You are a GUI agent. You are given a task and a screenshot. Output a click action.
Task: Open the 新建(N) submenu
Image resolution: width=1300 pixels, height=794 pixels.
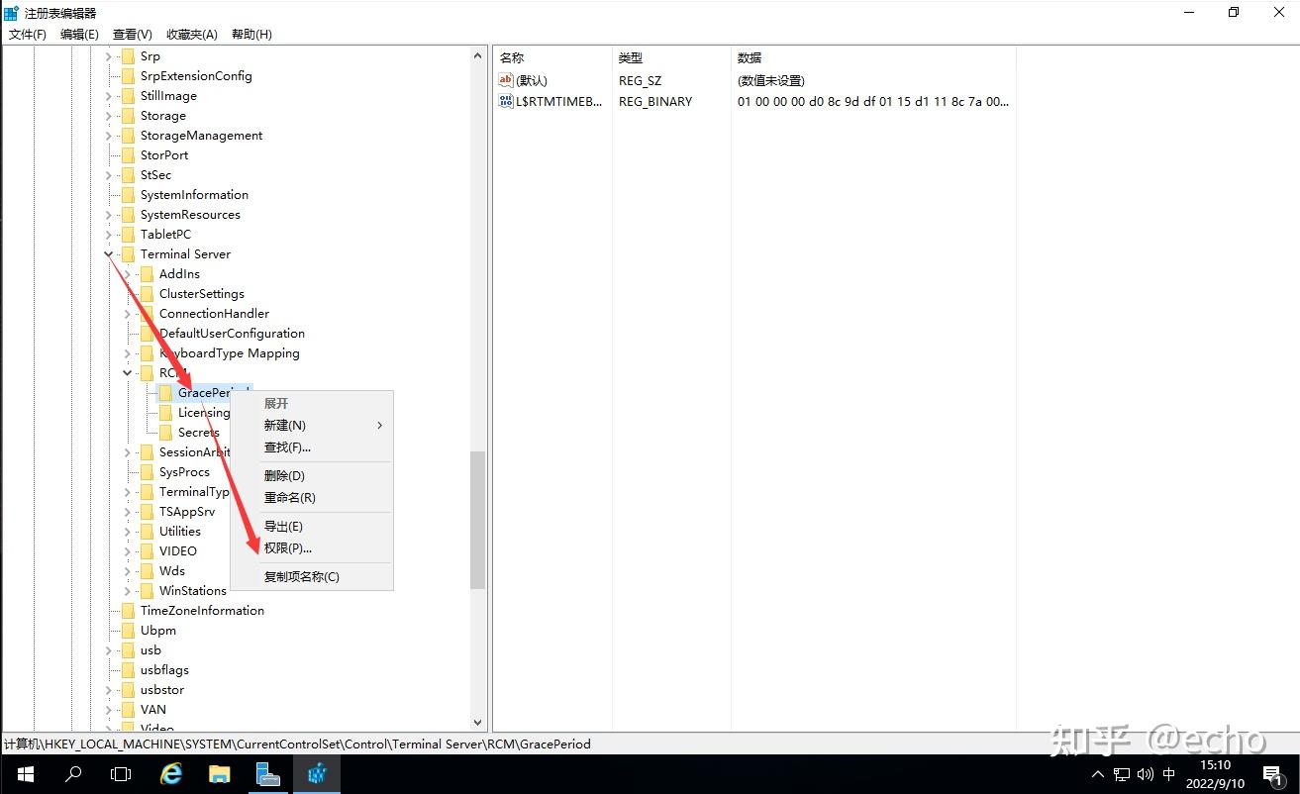tap(285, 425)
